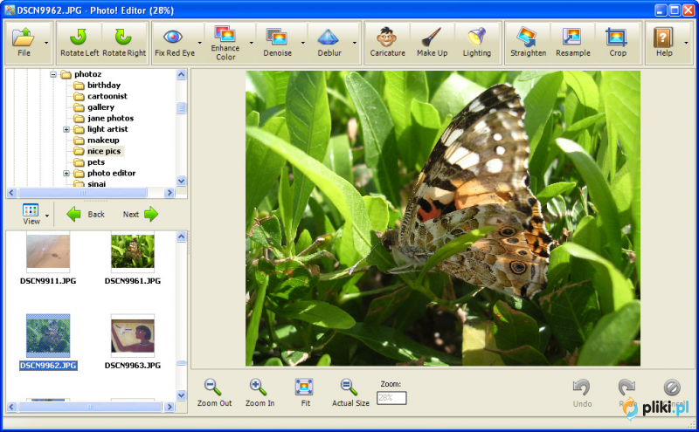
Task: Click the Undo button
Action: pyautogui.click(x=582, y=394)
